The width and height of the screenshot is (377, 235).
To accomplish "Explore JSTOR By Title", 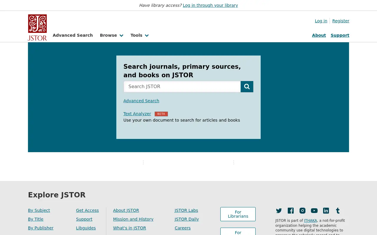I will coord(36,219).
